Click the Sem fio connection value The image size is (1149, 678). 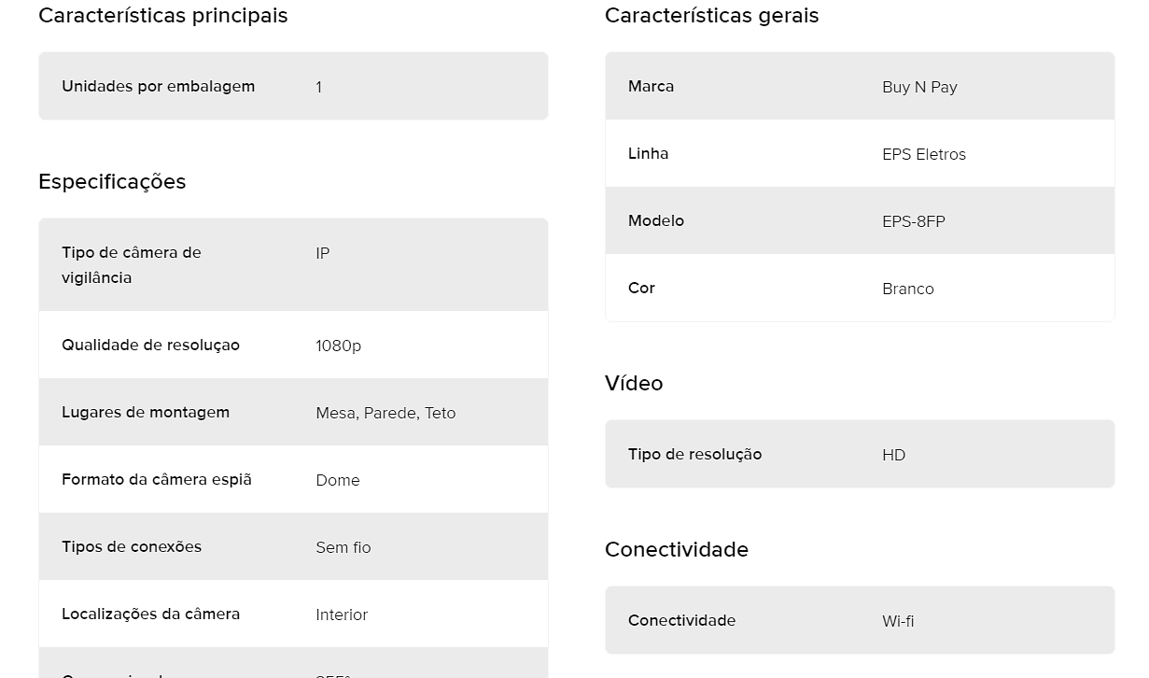(x=343, y=547)
